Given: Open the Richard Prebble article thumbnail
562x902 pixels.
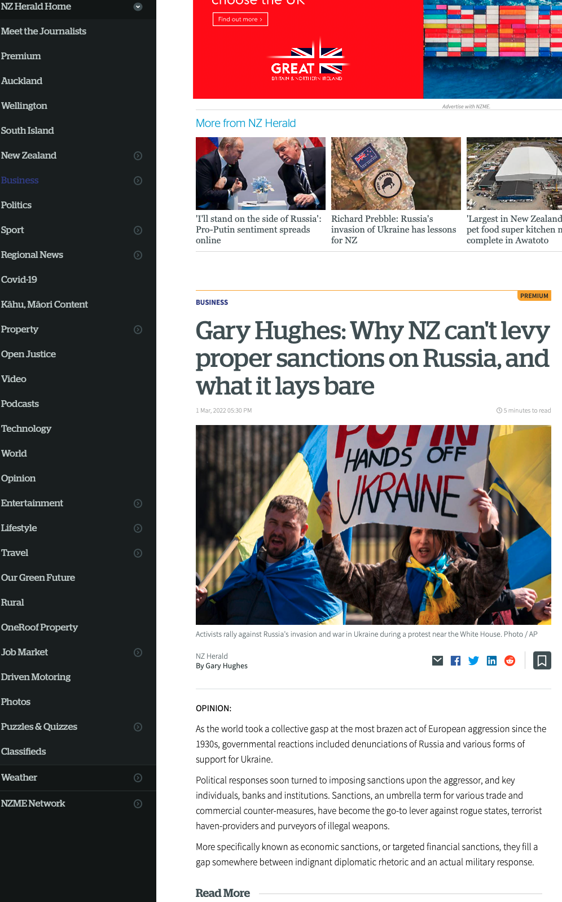Looking at the screenshot, I should tap(396, 173).
